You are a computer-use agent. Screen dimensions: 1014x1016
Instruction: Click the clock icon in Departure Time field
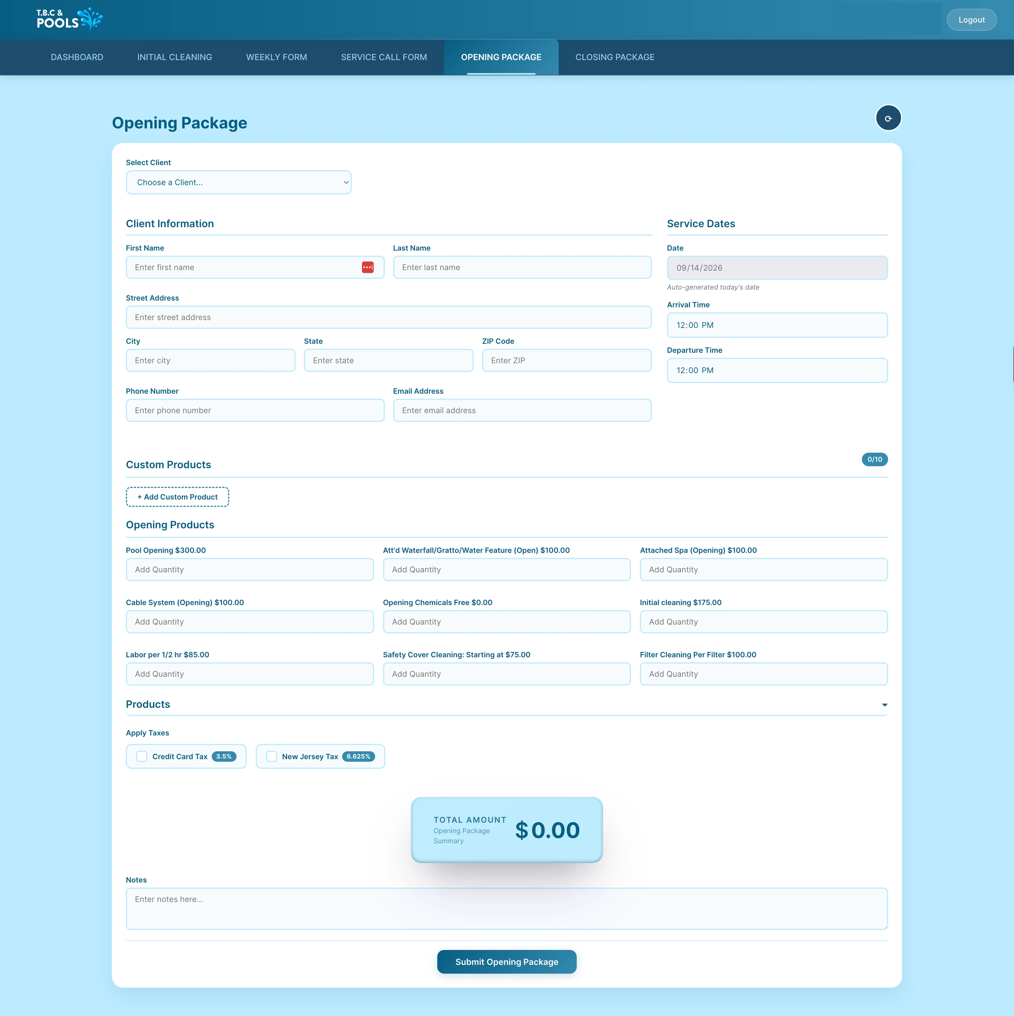click(x=873, y=370)
